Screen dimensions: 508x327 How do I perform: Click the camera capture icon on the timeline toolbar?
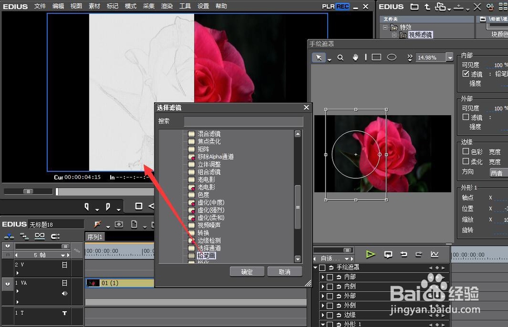pyautogui.click(x=119, y=224)
